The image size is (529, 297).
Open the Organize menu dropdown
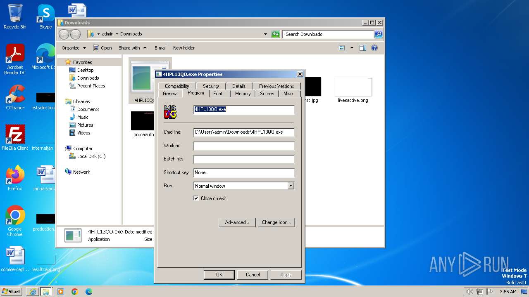(74, 48)
